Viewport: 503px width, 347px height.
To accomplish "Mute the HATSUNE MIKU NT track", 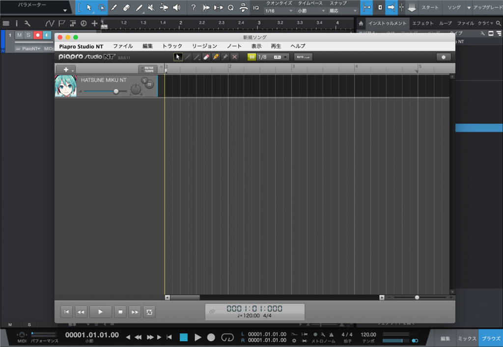I will point(149,84).
